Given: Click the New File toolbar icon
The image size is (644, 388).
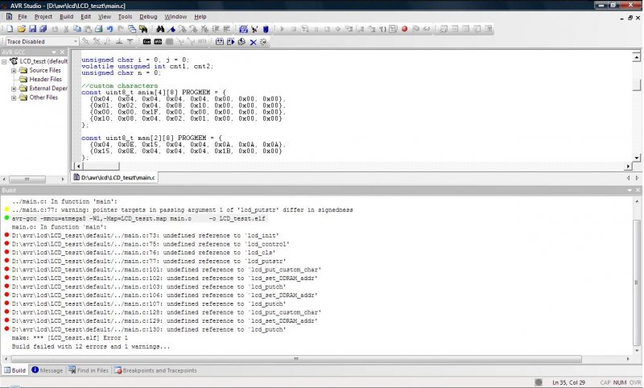Looking at the screenshot, I should (x=10, y=29).
